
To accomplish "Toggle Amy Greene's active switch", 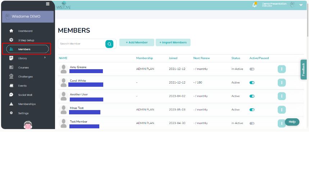I will coord(252,69).
